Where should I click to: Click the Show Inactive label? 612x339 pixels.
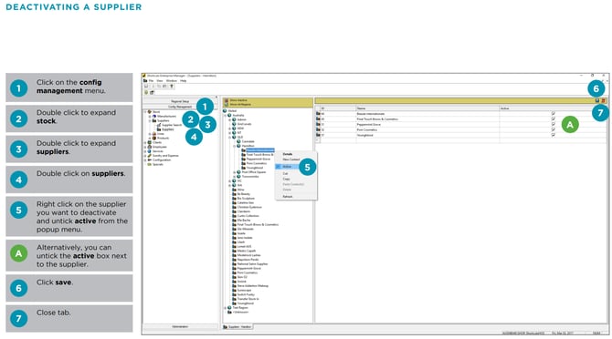[238, 100]
